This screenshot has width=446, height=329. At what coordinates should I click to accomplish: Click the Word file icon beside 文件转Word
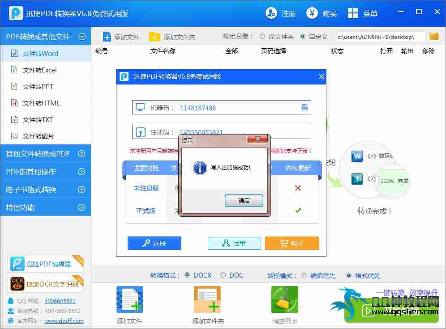pyautogui.click(x=14, y=53)
